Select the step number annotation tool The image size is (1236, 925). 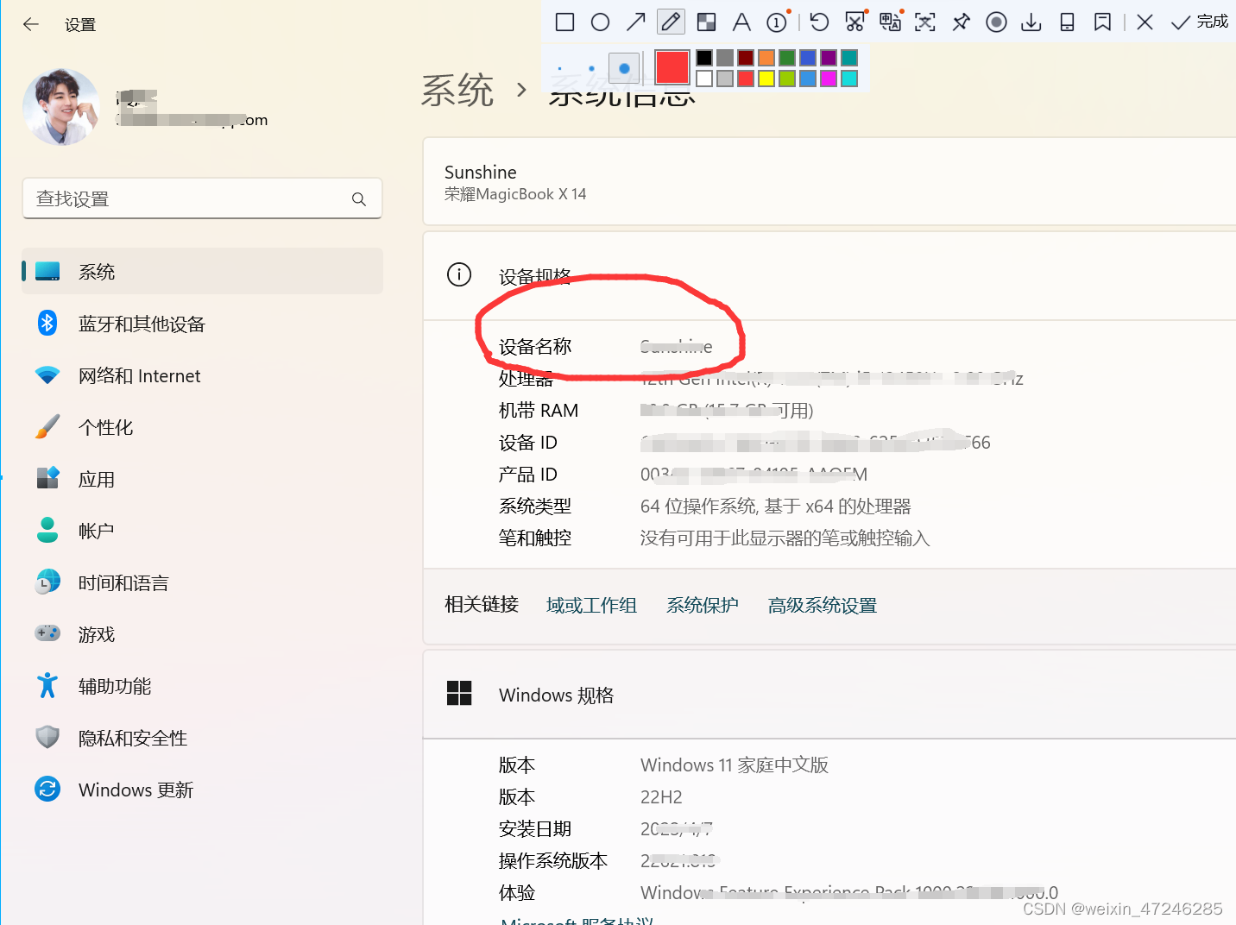pyautogui.click(x=777, y=22)
